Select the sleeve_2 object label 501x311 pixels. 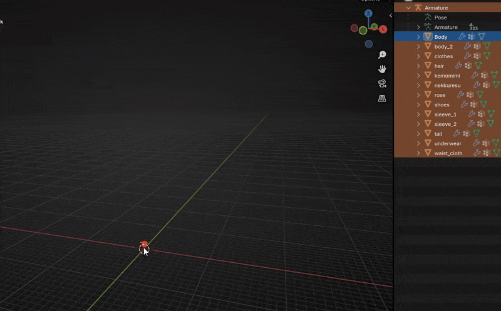click(445, 124)
